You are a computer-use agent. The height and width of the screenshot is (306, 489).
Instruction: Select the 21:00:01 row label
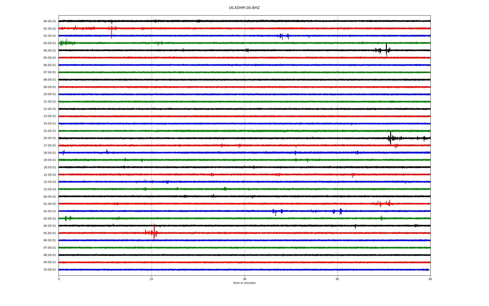point(50,175)
